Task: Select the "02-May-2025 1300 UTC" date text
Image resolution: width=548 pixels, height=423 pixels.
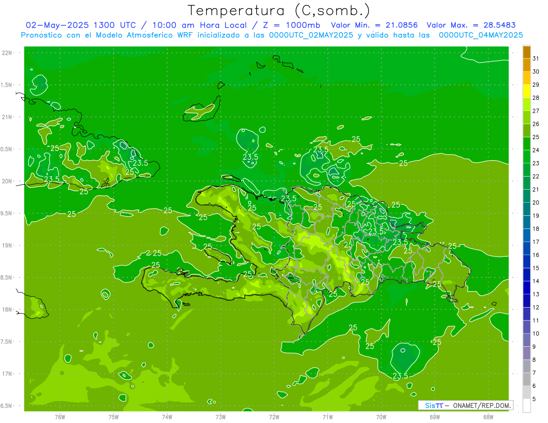Action: point(81,25)
